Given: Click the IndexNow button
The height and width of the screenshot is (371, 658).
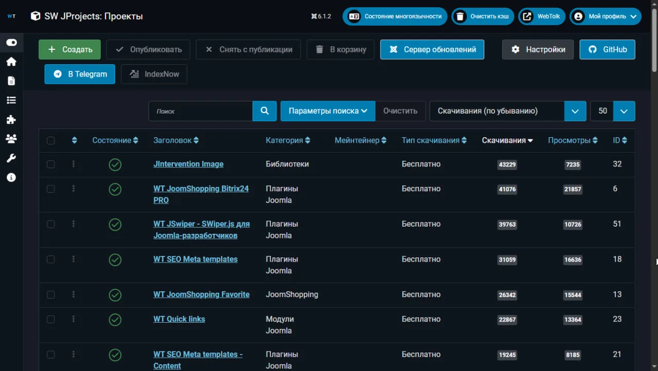Looking at the screenshot, I should pyautogui.click(x=154, y=74).
